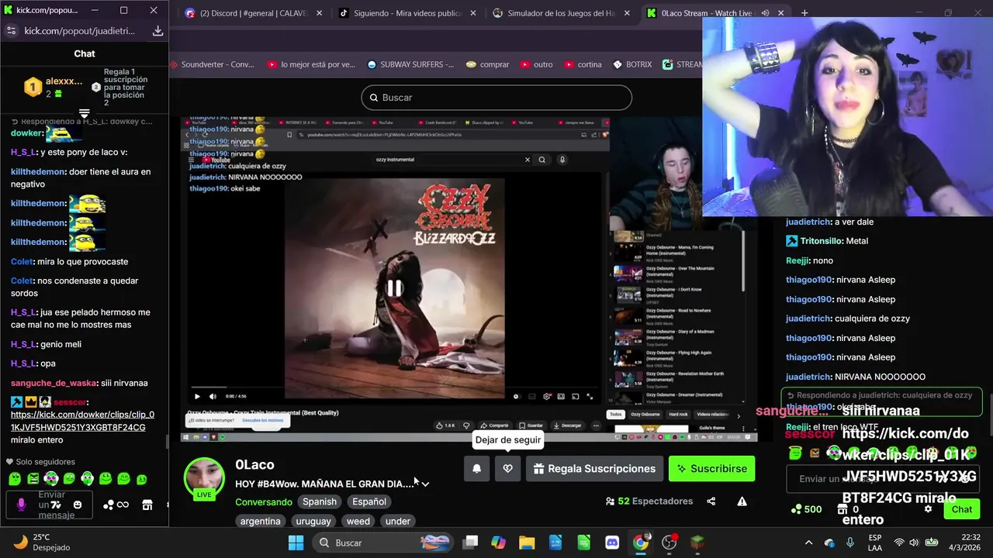Open SUBWAY SURFERS bookmark
The width and height of the screenshot is (993, 558).
(410, 64)
